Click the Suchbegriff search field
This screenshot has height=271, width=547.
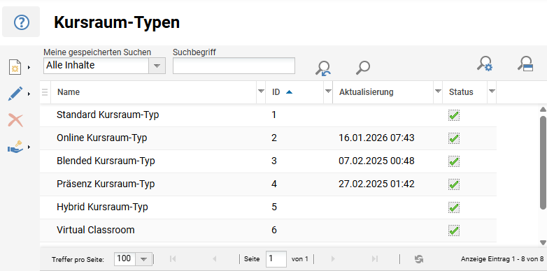pyautogui.click(x=234, y=66)
